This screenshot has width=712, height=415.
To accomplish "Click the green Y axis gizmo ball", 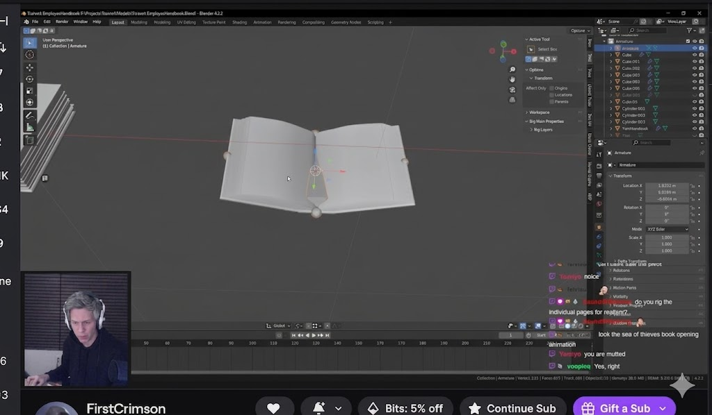I will pos(503,44).
